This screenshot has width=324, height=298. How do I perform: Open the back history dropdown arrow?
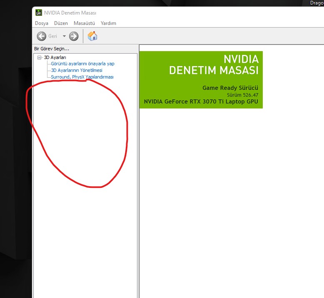click(64, 36)
